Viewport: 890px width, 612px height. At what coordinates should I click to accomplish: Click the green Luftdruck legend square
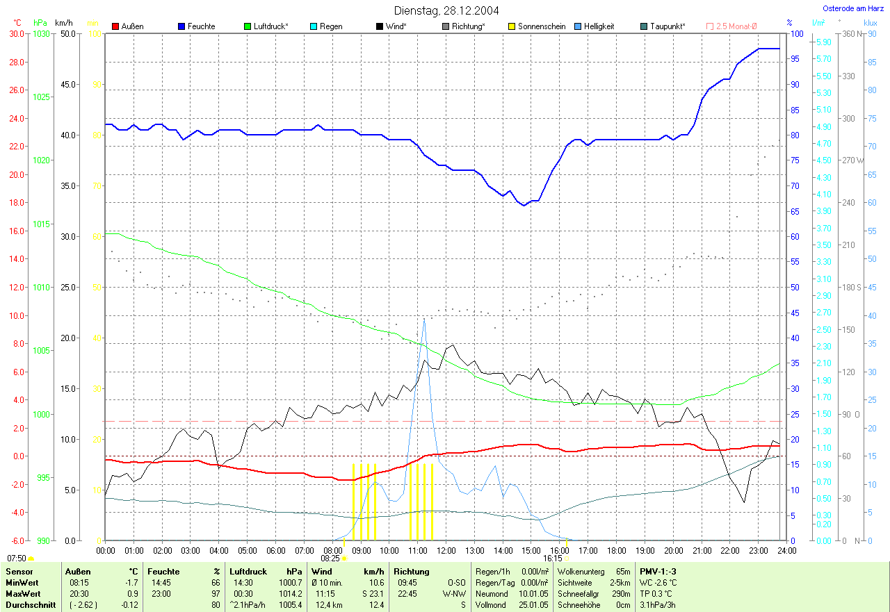(x=247, y=26)
